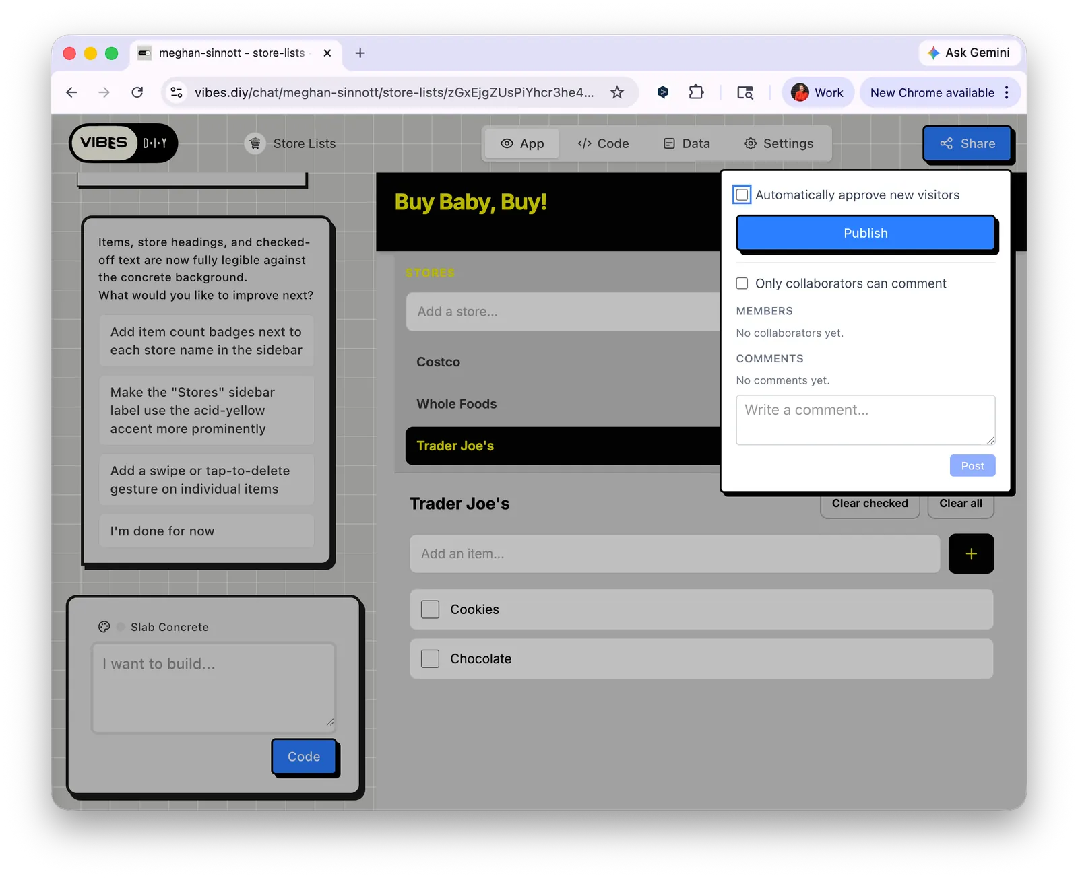Choose the acid-yellow Stores label suggestion
1078x878 pixels.
point(206,410)
